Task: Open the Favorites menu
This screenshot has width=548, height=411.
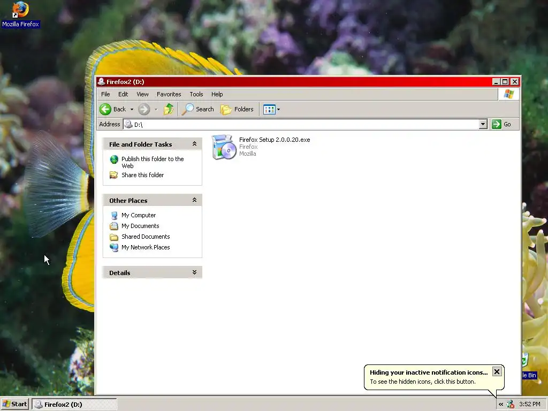Action: click(169, 94)
